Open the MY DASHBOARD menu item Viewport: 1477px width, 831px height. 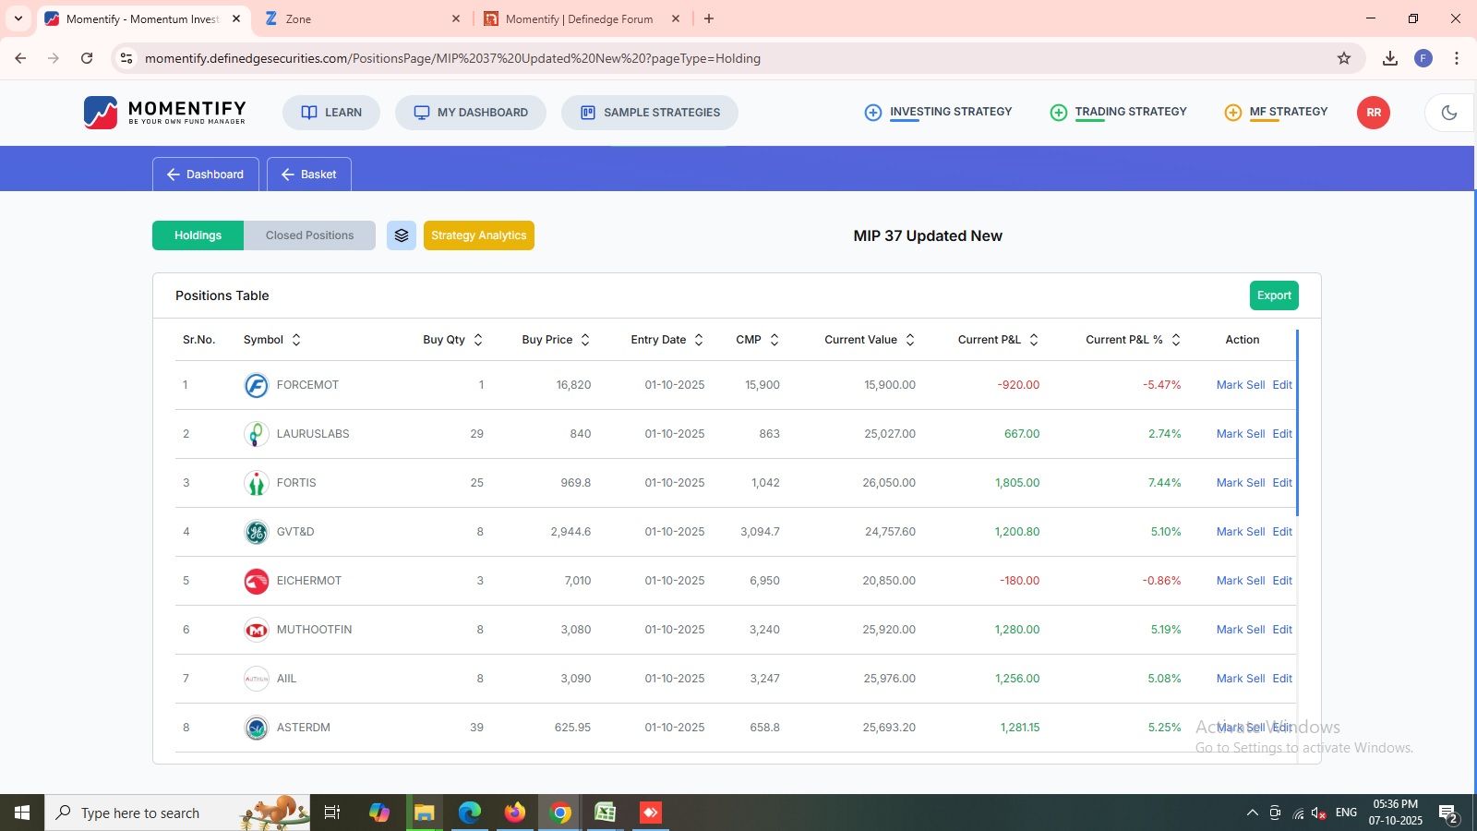coord(471,113)
